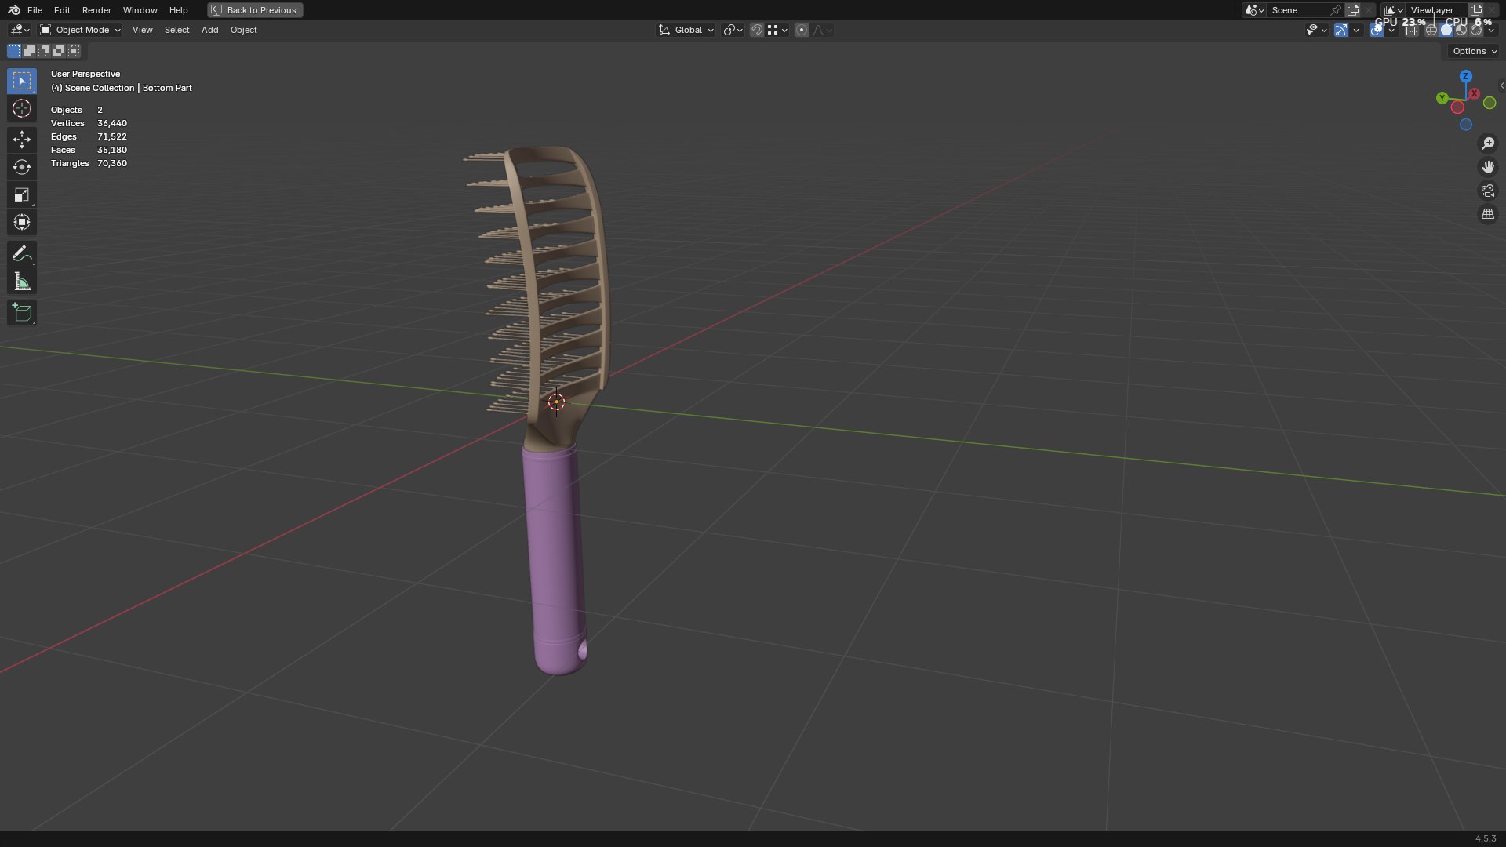Switch to Material Preview shading
The height and width of the screenshot is (847, 1506).
coord(1461,30)
